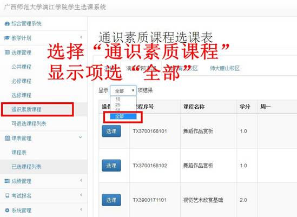The image size is (297, 217).
Task: Pick 10 from the results dropdown
Action: pos(118,99)
